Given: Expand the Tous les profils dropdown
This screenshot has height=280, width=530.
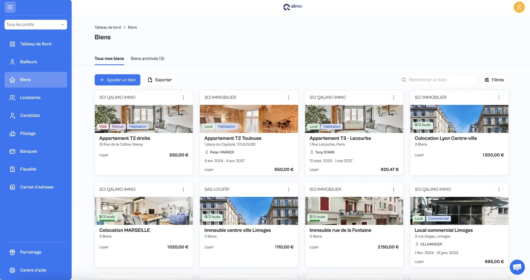Looking at the screenshot, I should click(x=36, y=25).
